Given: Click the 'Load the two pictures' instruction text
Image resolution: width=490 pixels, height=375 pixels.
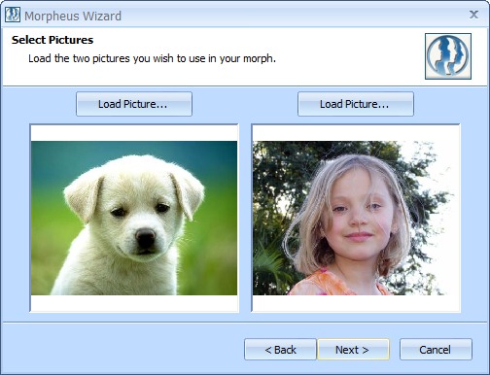Looking at the screenshot, I should pyautogui.click(x=152, y=58).
